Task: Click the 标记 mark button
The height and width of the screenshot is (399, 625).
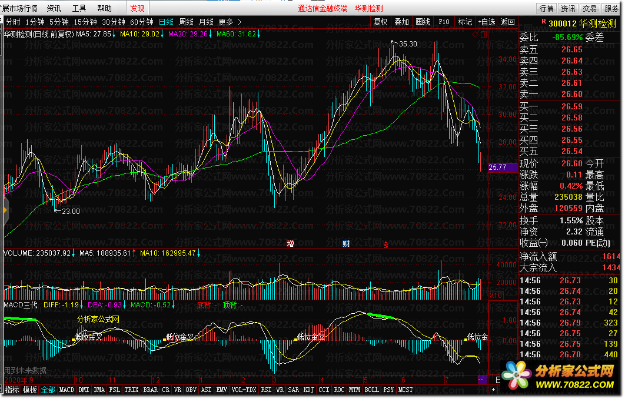Action: (465, 22)
